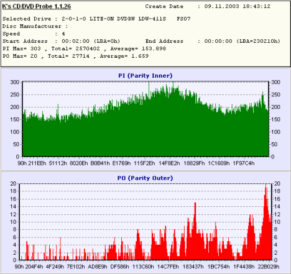
Task: Click the PO chart x-axis label 204F4h
Action: pyautogui.click(x=34, y=267)
